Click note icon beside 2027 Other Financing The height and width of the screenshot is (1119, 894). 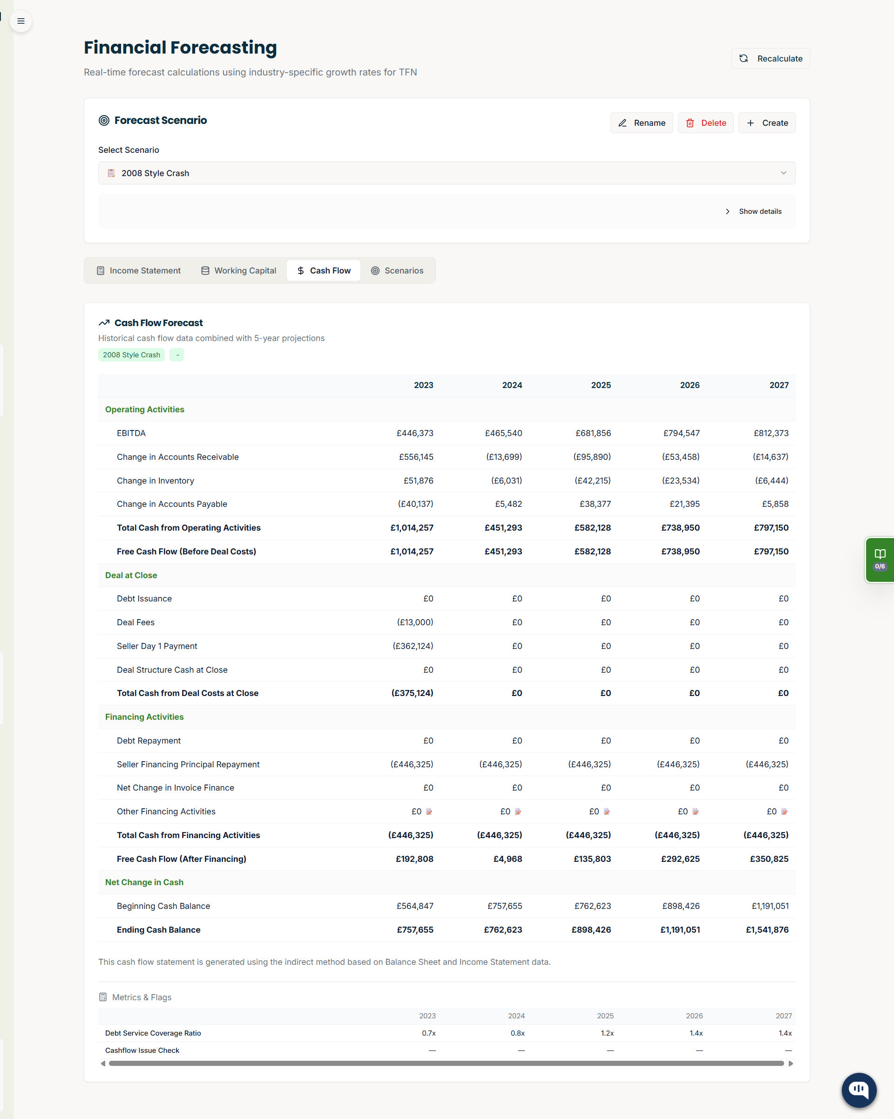click(x=784, y=812)
